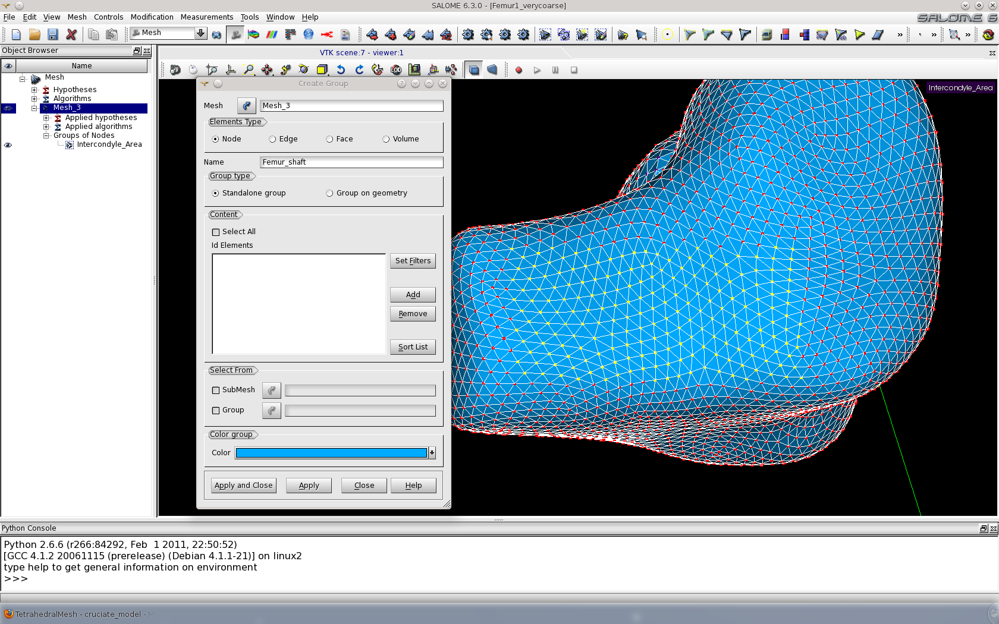
Task: Click the New document icon
Action: coord(16,34)
